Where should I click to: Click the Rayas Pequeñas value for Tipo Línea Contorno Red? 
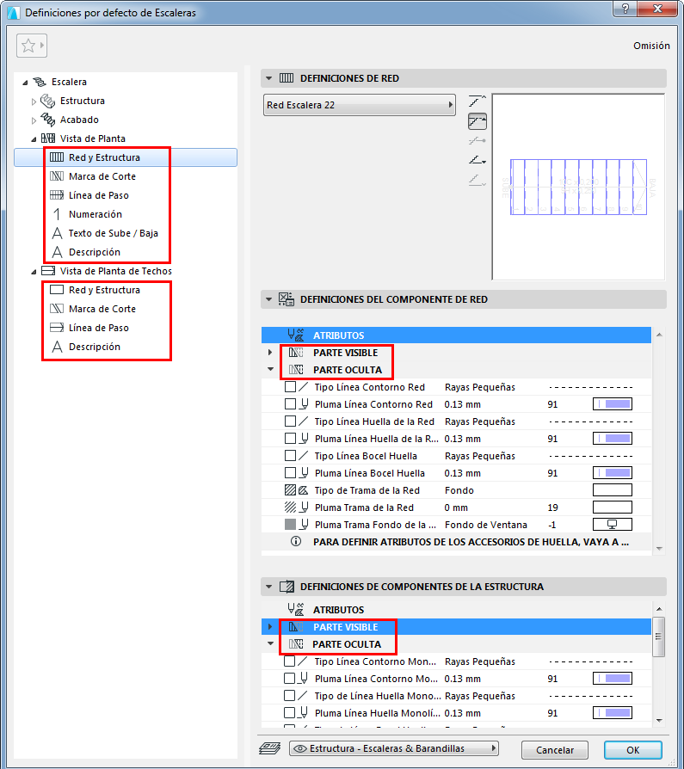tap(480, 387)
